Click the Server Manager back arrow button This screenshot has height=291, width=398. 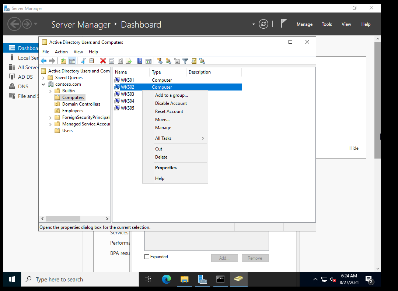click(14, 24)
